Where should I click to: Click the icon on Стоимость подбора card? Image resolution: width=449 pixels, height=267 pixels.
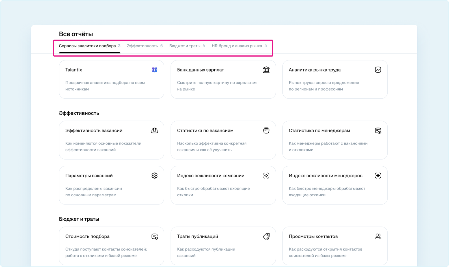pos(154,236)
